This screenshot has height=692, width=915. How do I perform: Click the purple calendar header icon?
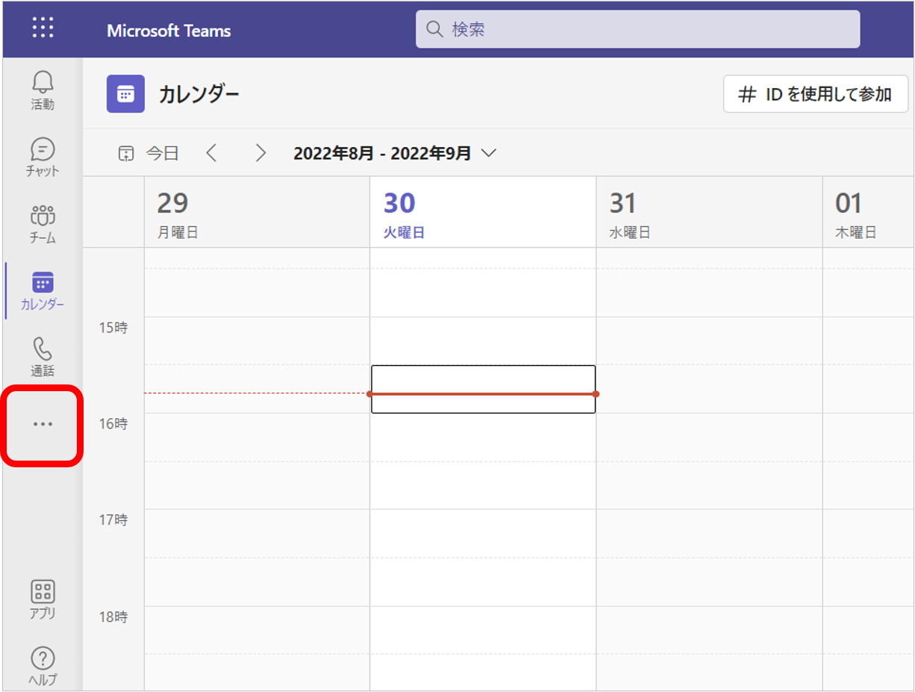point(125,94)
